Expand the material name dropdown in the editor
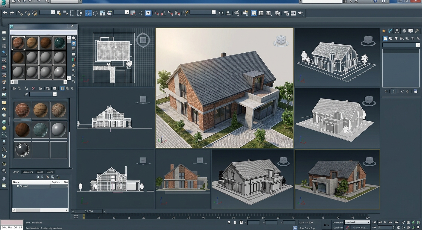The image size is (422, 230). [55, 94]
